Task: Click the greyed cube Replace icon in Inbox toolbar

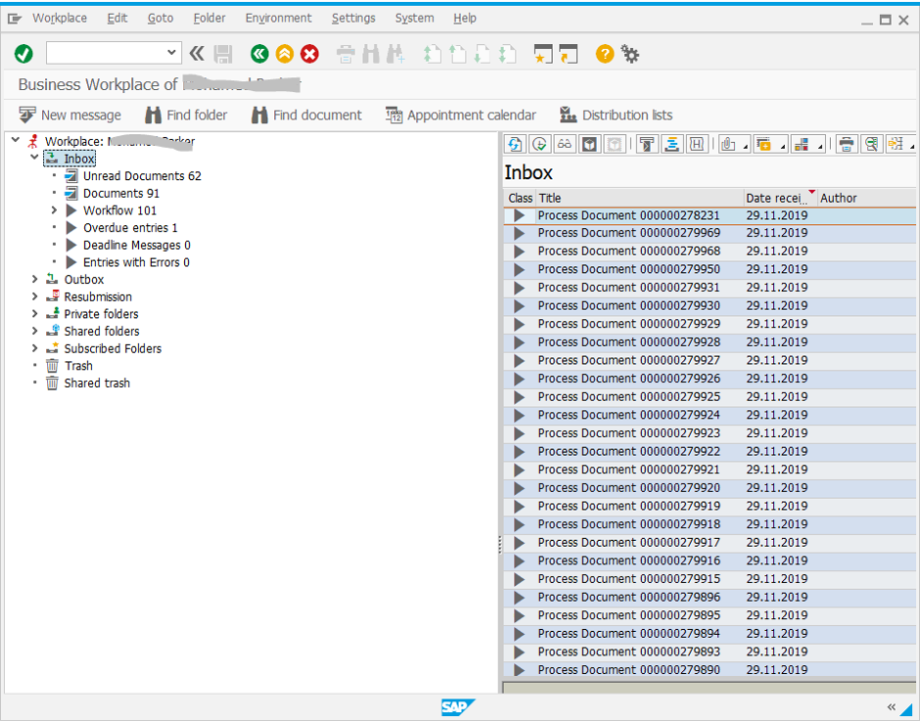Action: (614, 144)
